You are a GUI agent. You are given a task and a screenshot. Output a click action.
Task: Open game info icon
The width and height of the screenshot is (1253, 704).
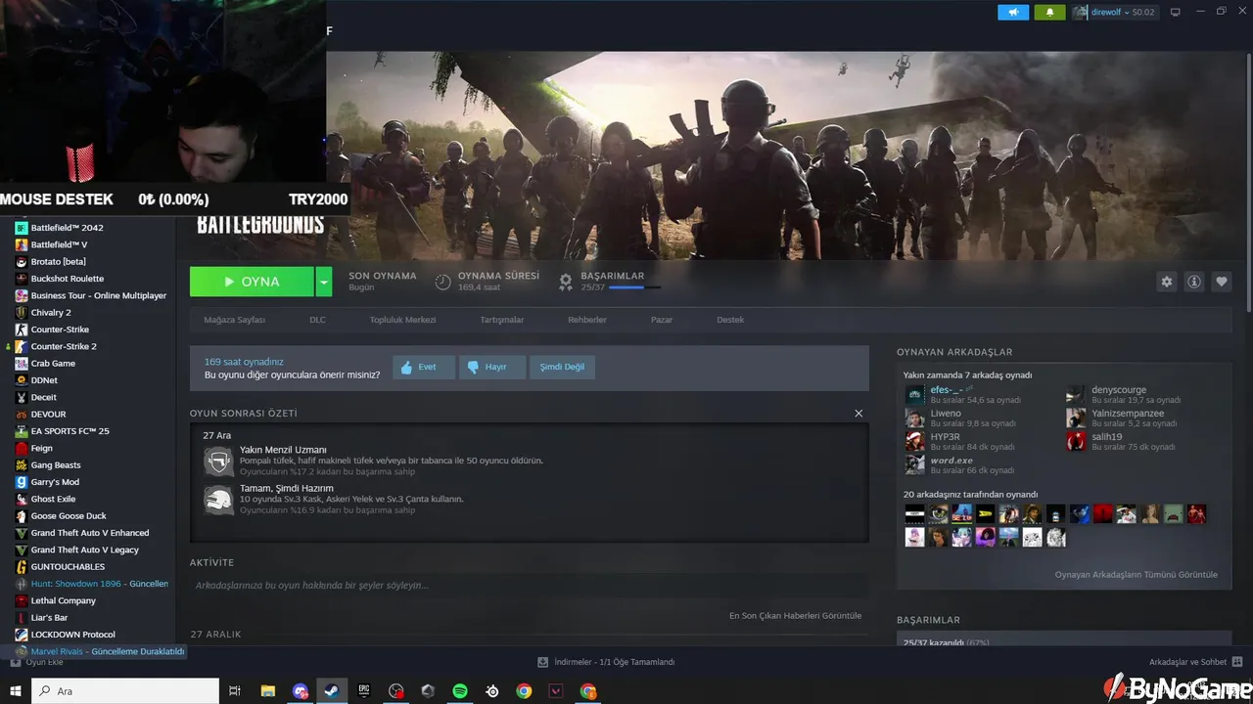pyautogui.click(x=1193, y=282)
